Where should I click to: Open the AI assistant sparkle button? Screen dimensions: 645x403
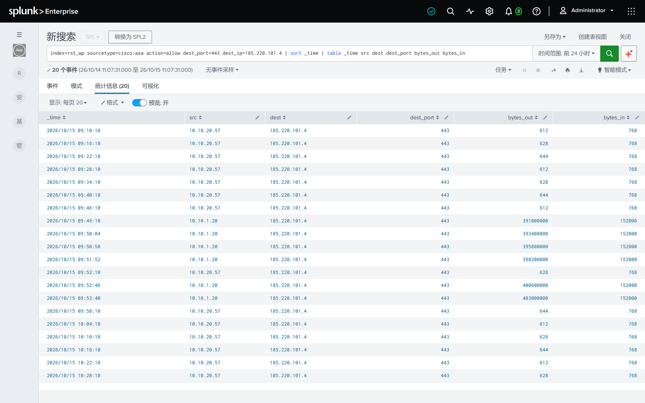(629, 53)
